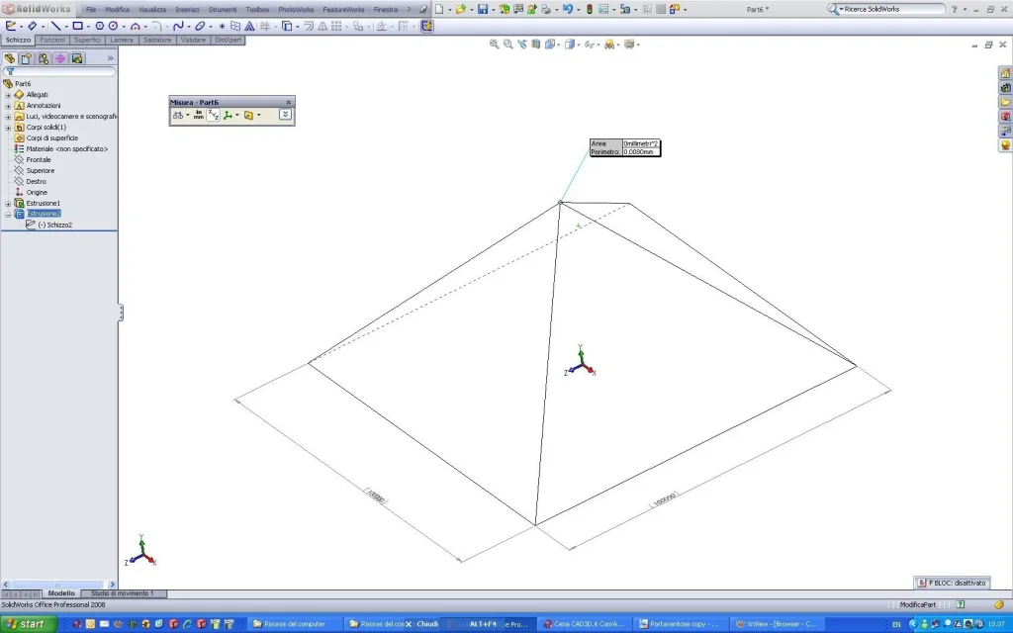Viewport: 1013px width, 633px height.
Task: Open the File menu
Action: (91, 9)
